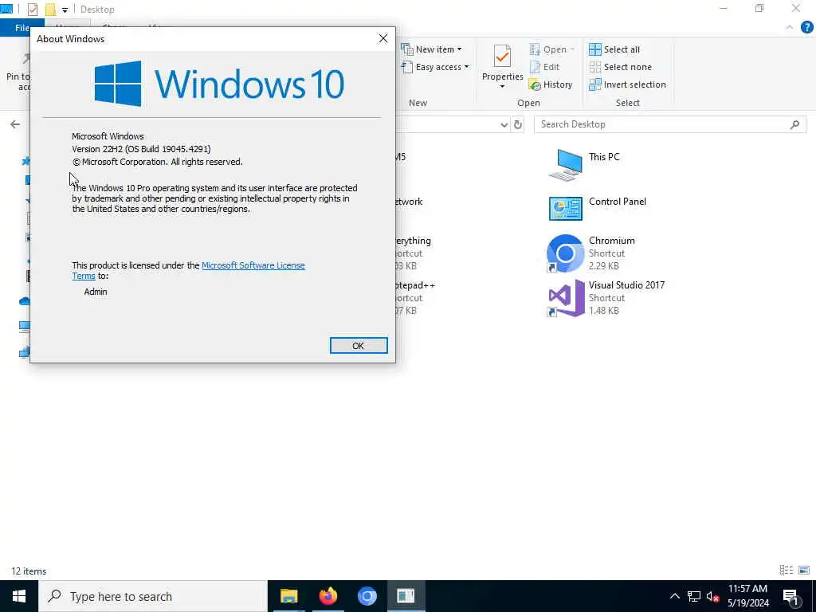
Task: Expand the Open dropdown arrow in the ribbon
Action: click(572, 49)
